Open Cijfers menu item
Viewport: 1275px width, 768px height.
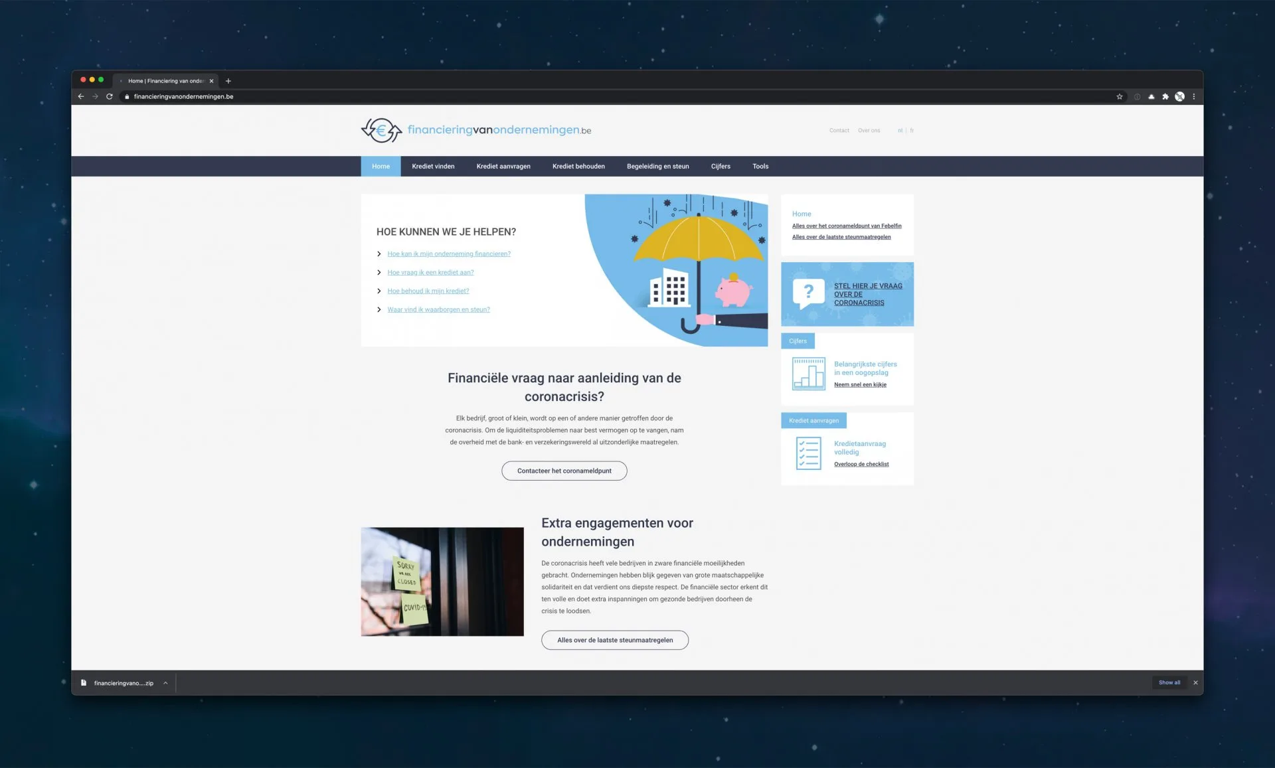(721, 167)
